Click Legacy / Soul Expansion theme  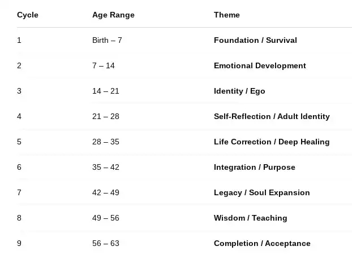coord(262,192)
